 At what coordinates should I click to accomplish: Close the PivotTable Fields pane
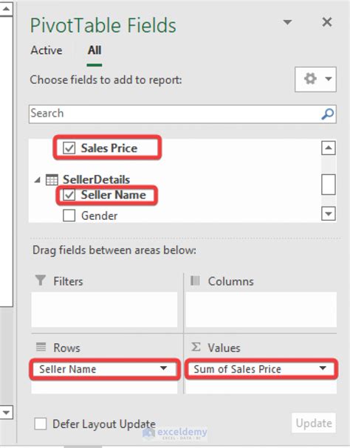327,22
